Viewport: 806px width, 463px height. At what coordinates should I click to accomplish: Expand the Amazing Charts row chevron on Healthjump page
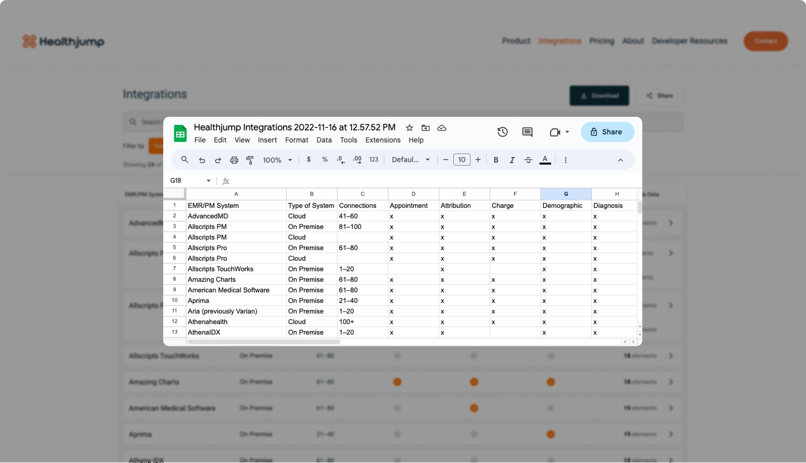[671, 382]
